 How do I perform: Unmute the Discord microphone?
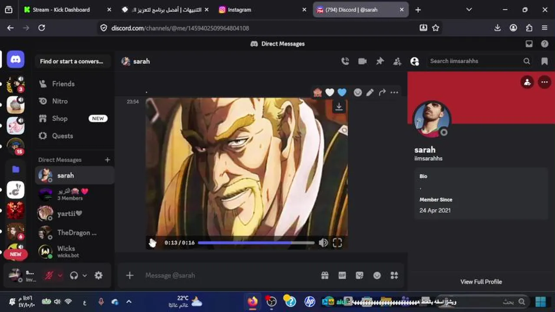coord(49,275)
